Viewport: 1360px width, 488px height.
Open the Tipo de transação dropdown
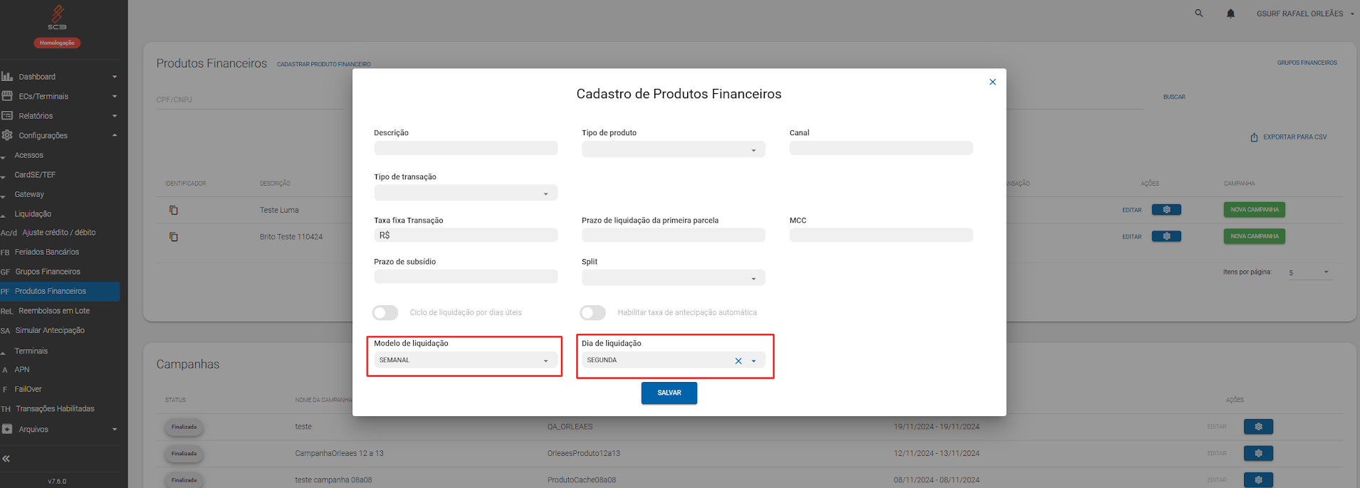pos(465,193)
